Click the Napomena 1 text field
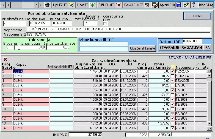 pyautogui.click(x=118, y=29)
